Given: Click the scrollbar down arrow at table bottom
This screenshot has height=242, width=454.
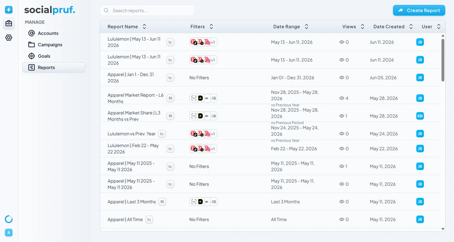Looking at the screenshot, I should coord(443,229).
